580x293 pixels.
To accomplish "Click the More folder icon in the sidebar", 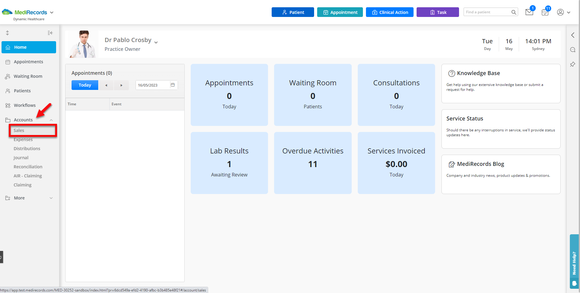I will coord(8,198).
